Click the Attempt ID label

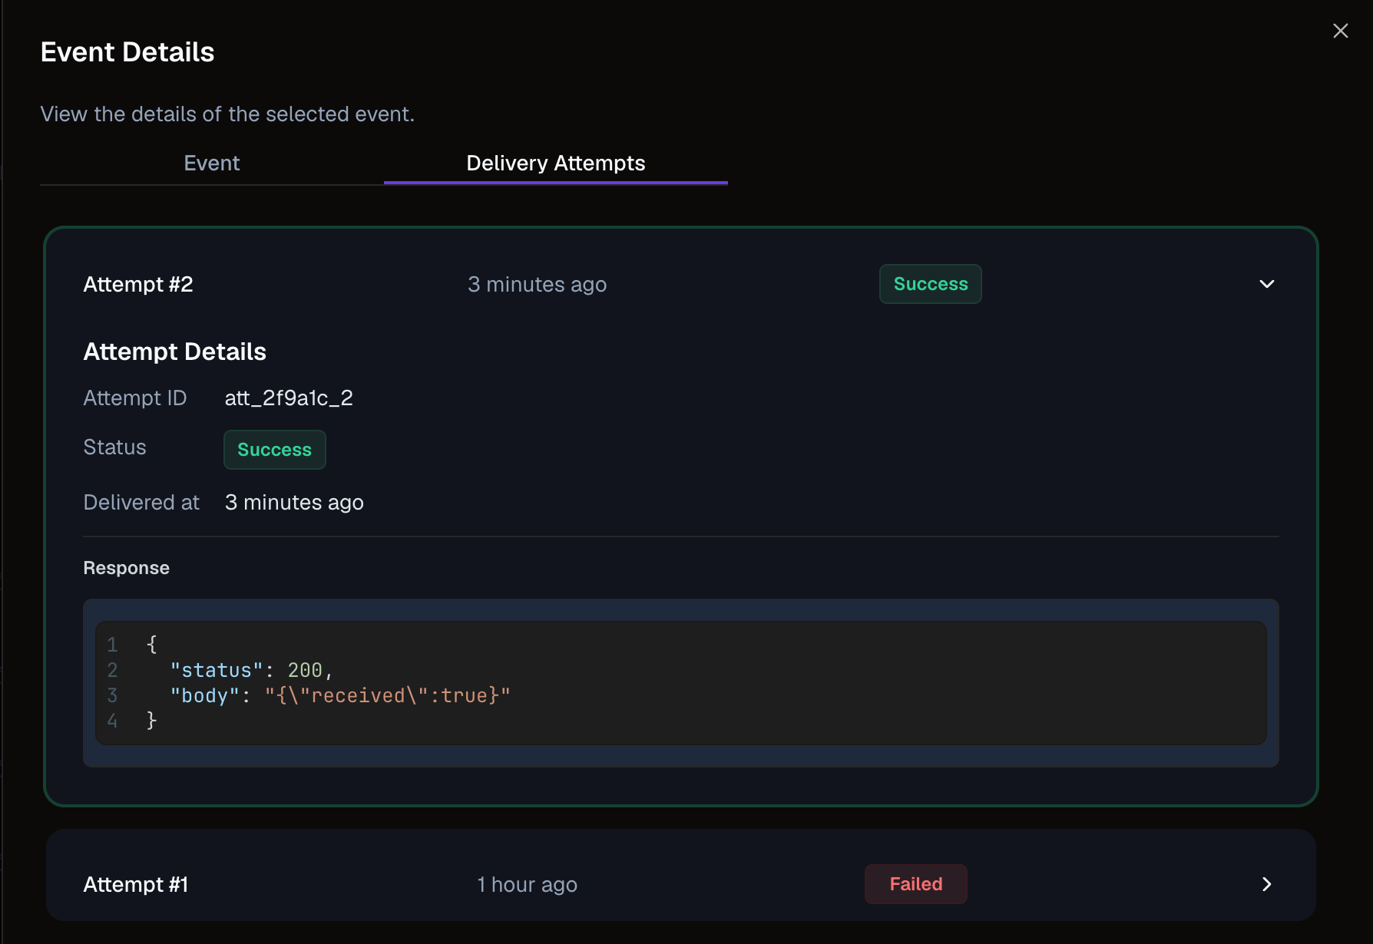[x=135, y=398]
